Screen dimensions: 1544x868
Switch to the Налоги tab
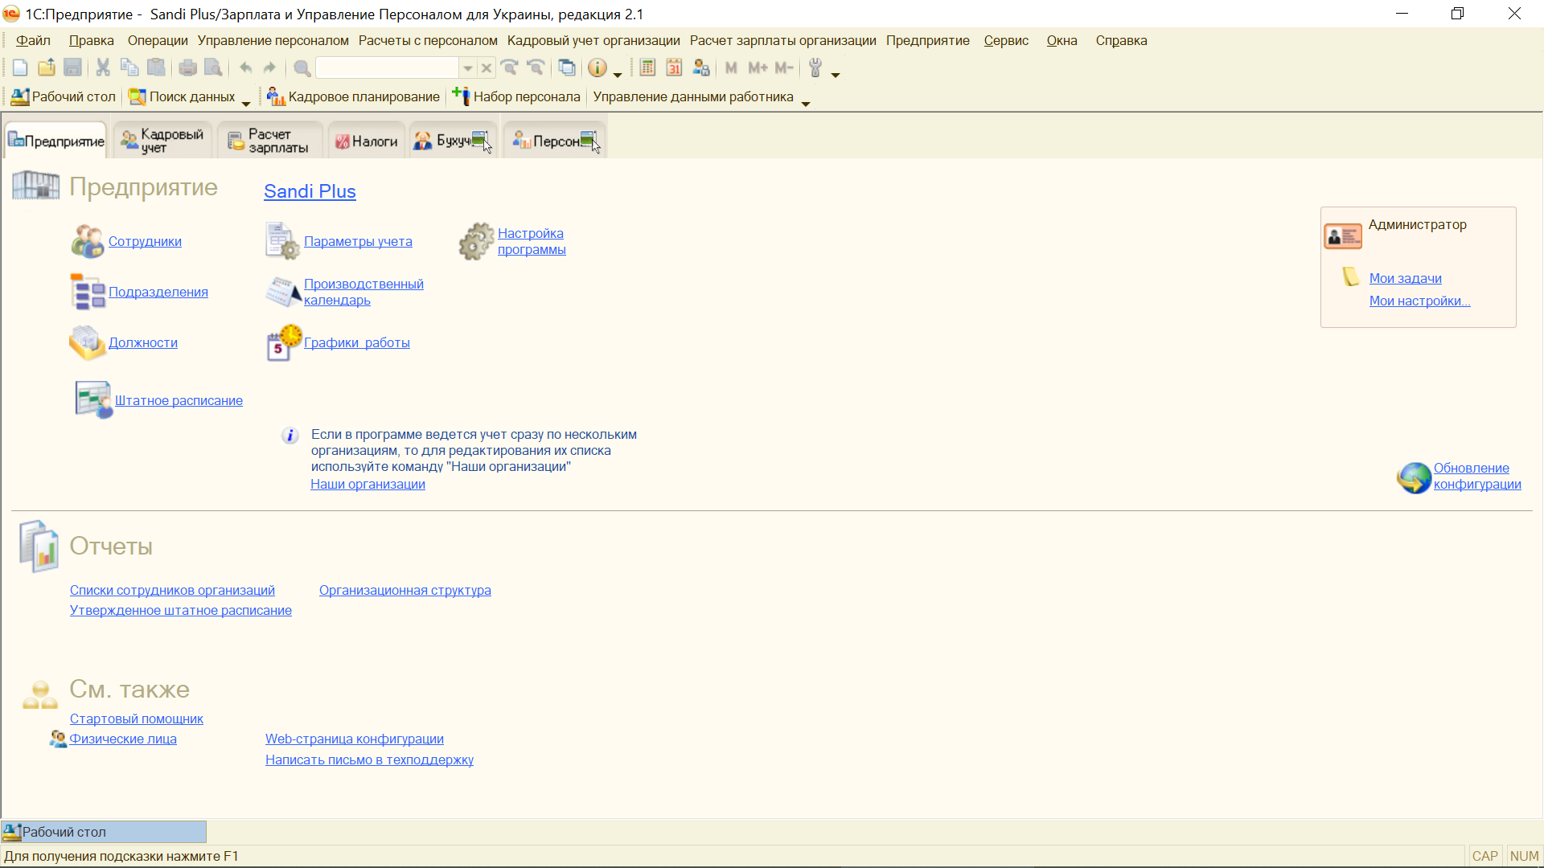[x=367, y=141]
